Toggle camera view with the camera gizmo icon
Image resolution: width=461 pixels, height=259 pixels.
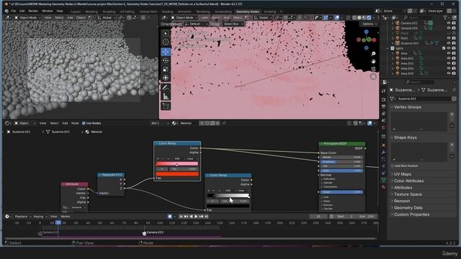[x=373, y=69]
